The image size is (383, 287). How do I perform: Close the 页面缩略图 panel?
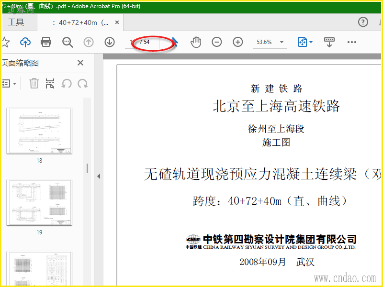click(80, 63)
